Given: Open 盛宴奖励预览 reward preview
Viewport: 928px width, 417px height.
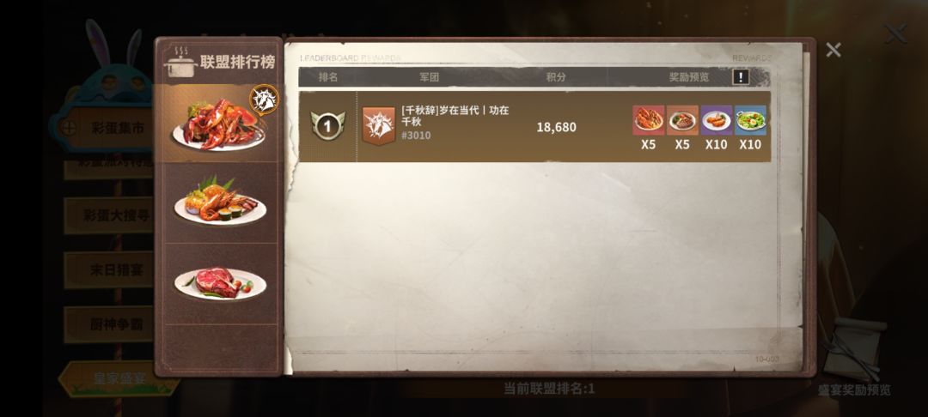Looking at the screenshot, I should 854,390.
